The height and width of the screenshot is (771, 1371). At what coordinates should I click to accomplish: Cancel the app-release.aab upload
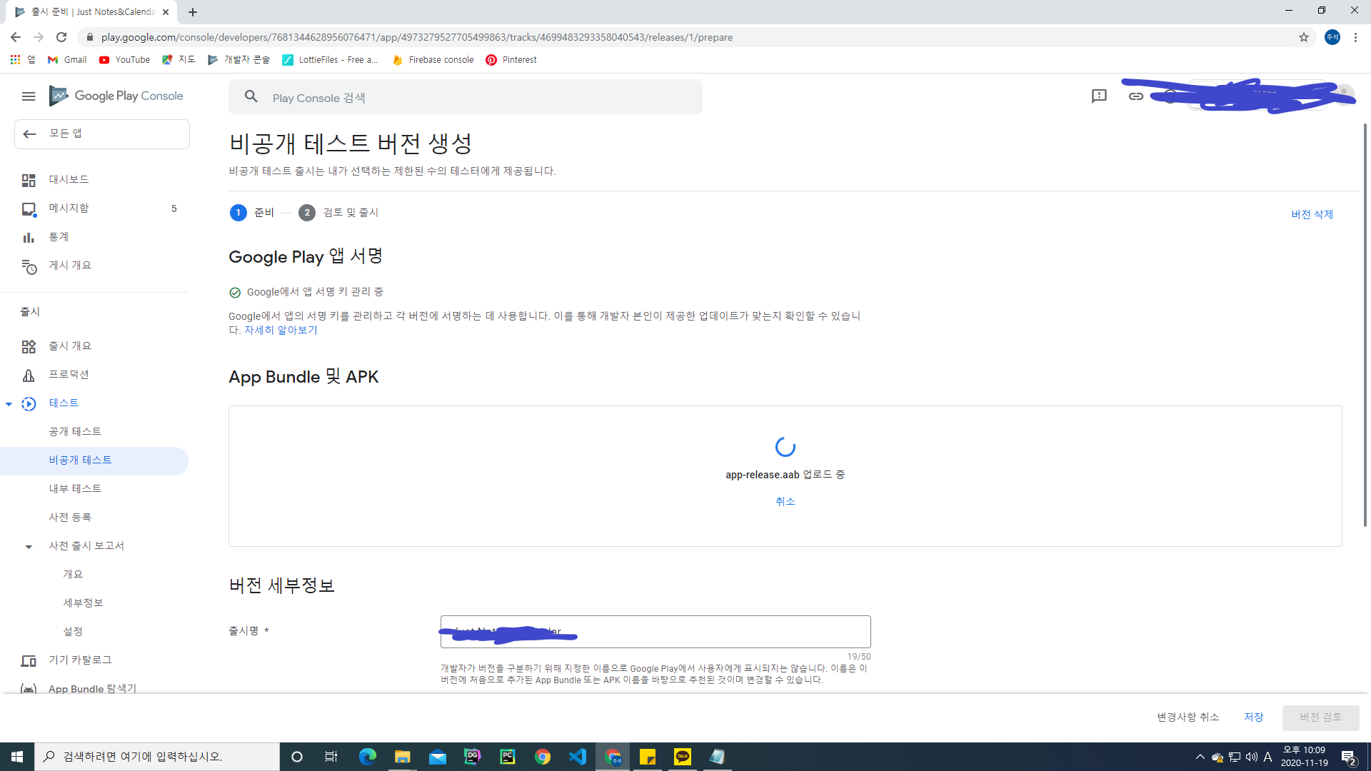pyautogui.click(x=785, y=502)
